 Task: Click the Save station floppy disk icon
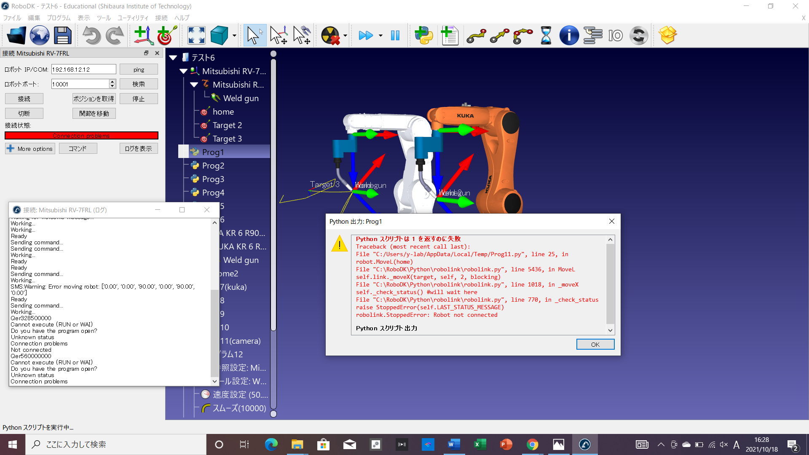[63, 35]
